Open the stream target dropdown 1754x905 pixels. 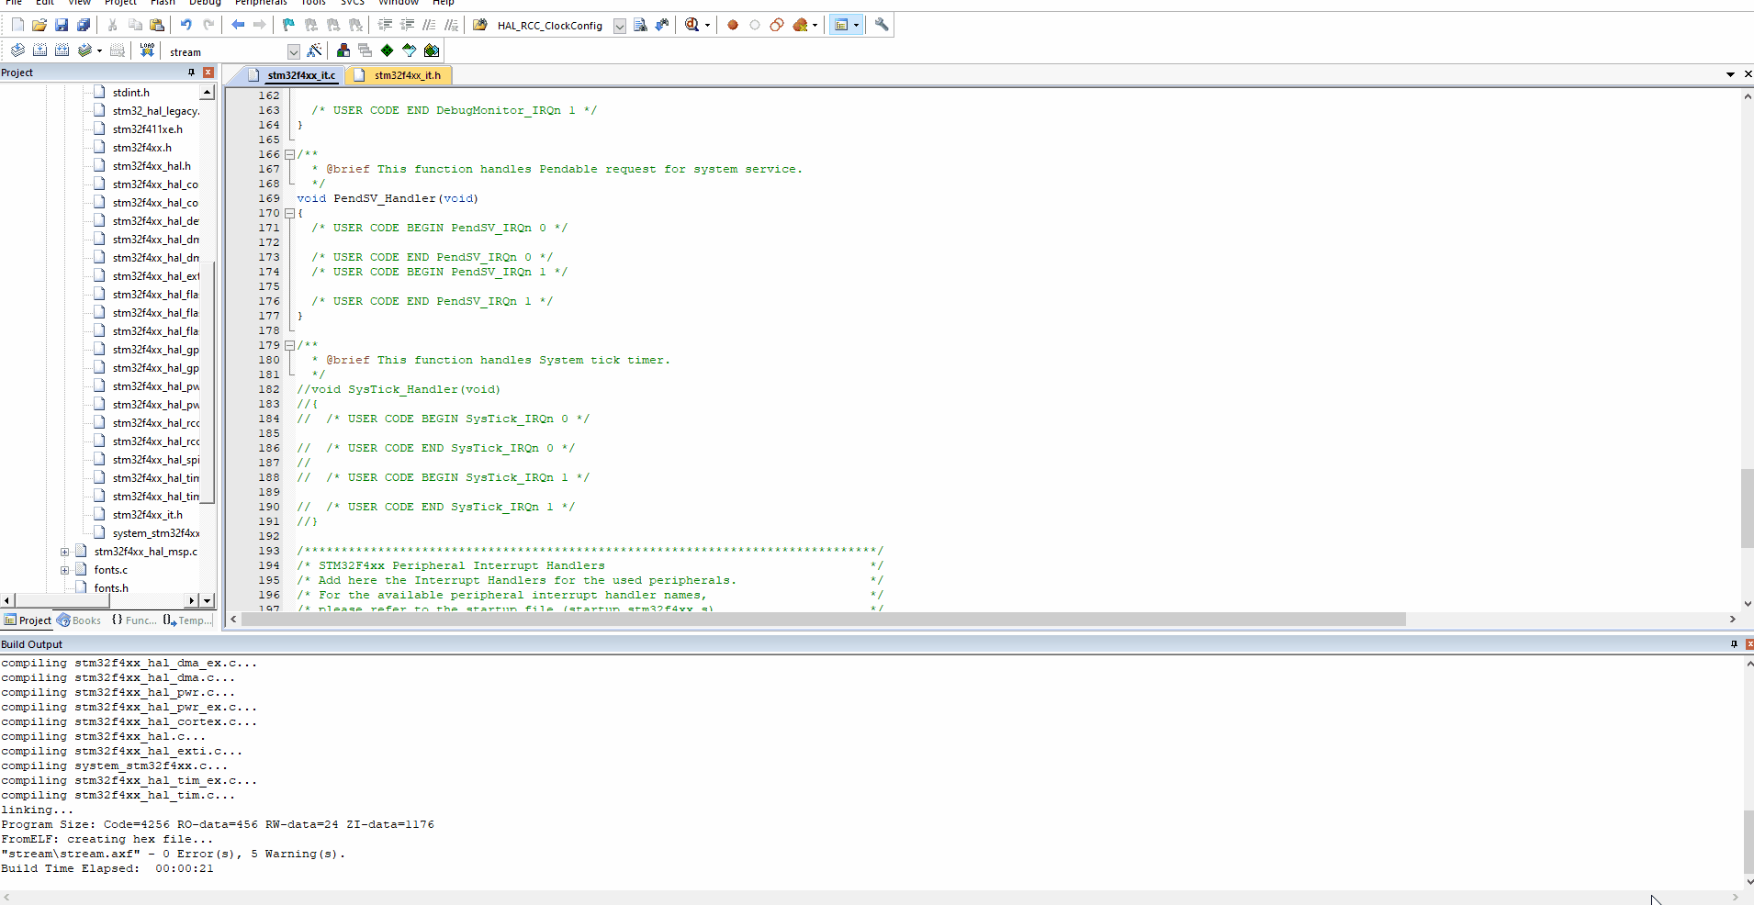tap(293, 51)
